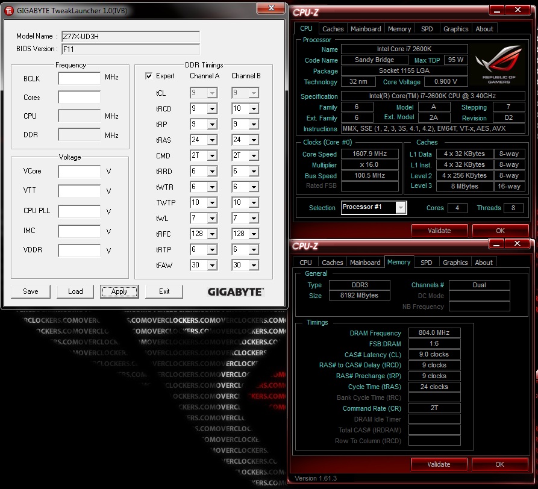Open About tab in upper CPU-Z

coord(484,29)
